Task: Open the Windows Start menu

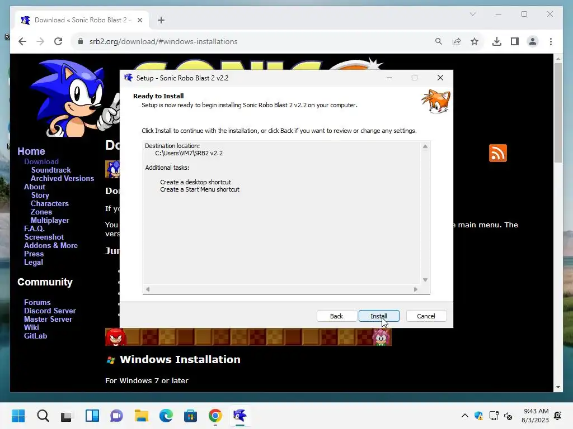Action: (18, 416)
